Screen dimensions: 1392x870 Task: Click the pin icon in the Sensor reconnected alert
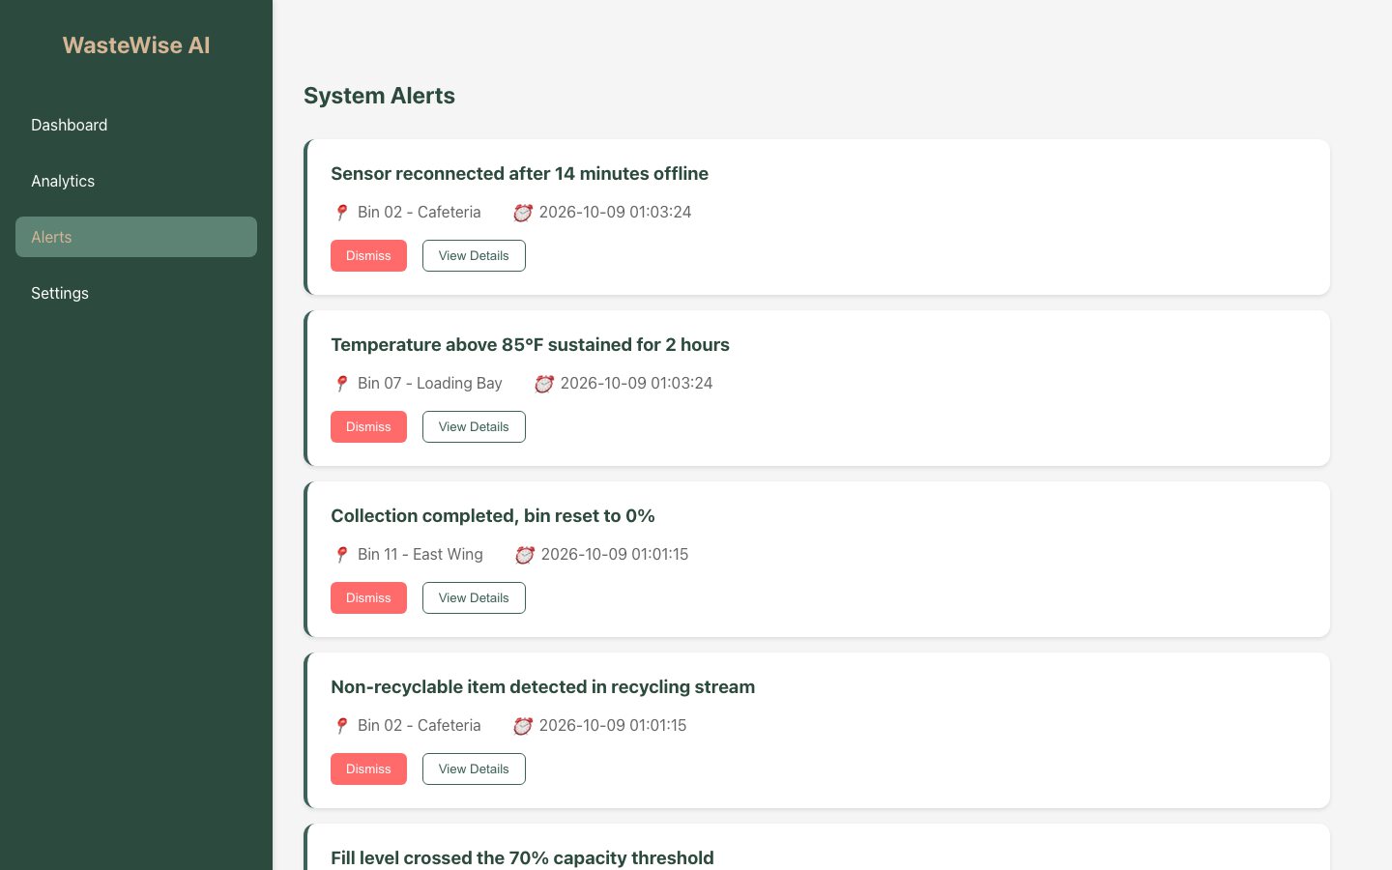pos(341,213)
